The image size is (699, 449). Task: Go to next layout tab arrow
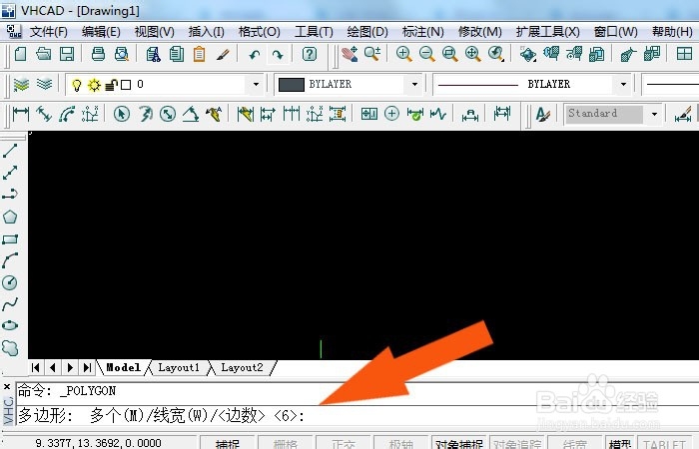click(70, 368)
